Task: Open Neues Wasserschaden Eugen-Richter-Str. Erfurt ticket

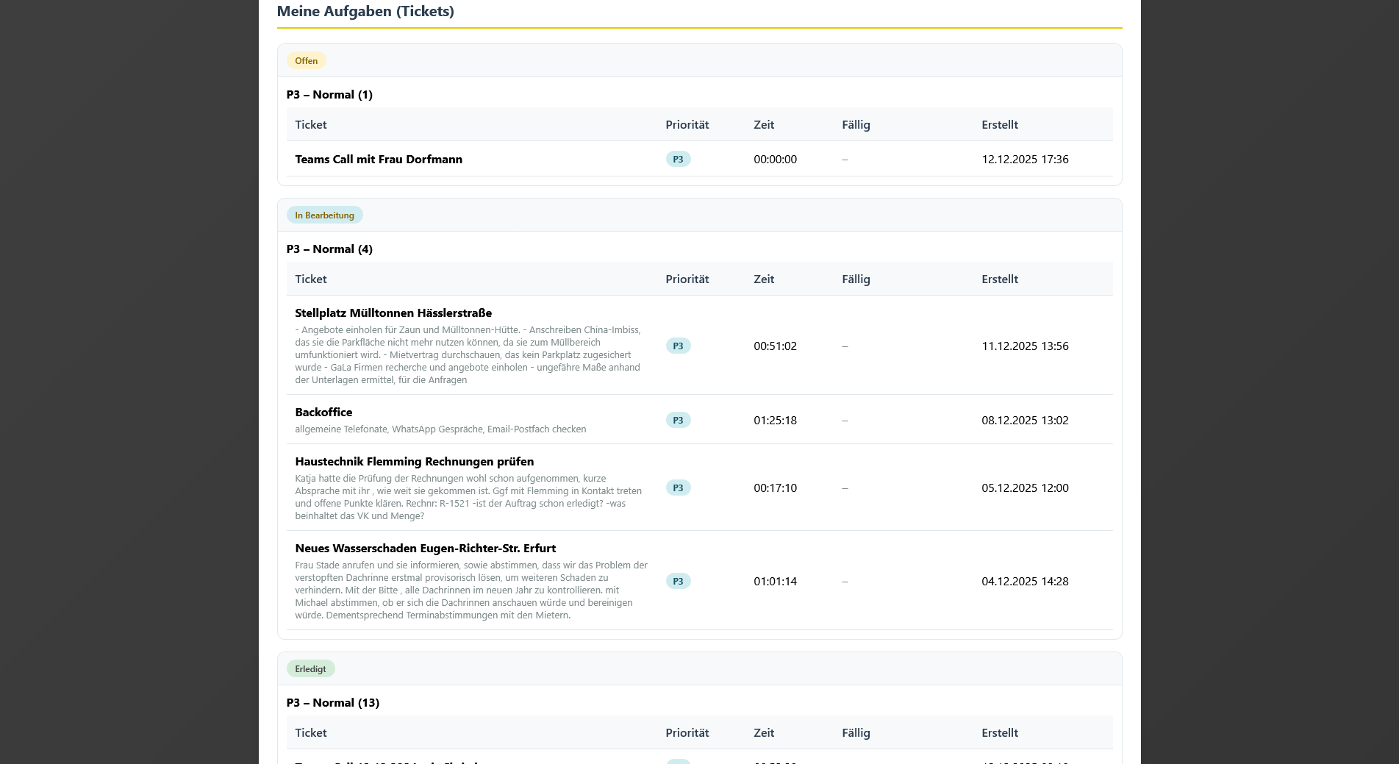Action: click(425, 549)
